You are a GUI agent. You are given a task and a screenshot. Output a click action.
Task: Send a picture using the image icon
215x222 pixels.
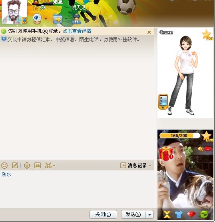coord(38,165)
